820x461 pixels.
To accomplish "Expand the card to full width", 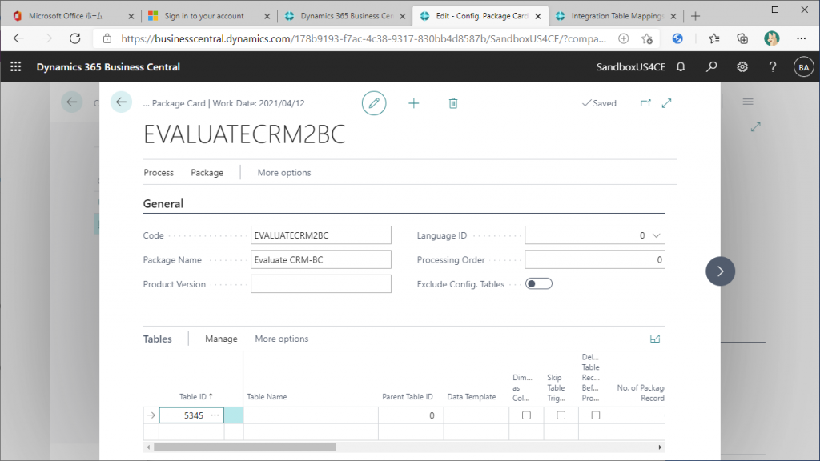I will (x=666, y=103).
